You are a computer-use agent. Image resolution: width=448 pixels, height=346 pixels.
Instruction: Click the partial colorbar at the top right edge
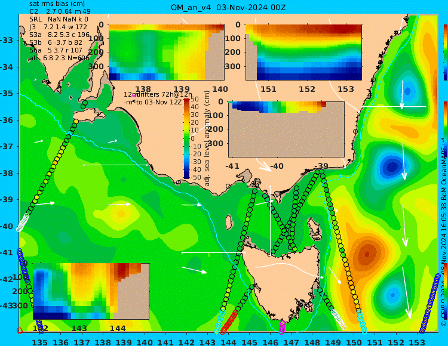446,52
